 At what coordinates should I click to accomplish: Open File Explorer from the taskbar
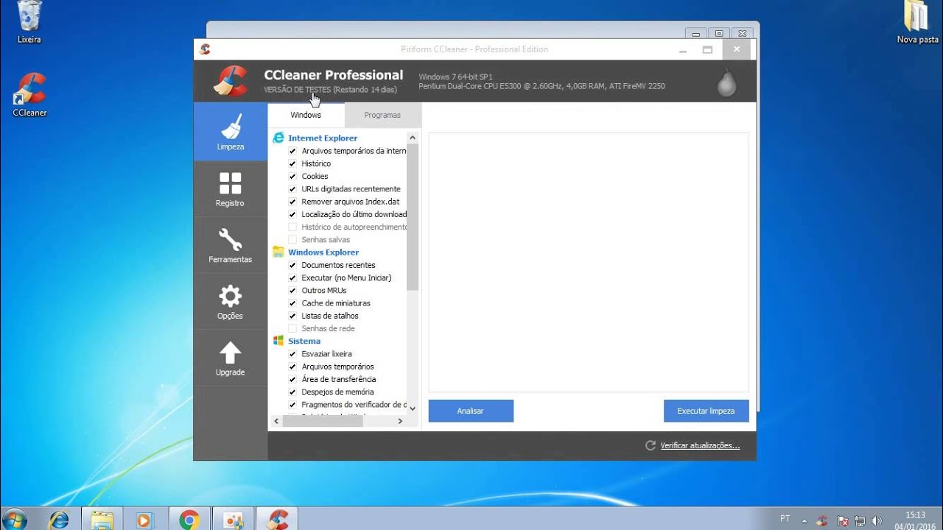point(102,519)
